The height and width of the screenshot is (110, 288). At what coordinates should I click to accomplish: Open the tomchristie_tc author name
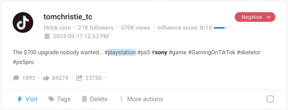click(68, 17)
